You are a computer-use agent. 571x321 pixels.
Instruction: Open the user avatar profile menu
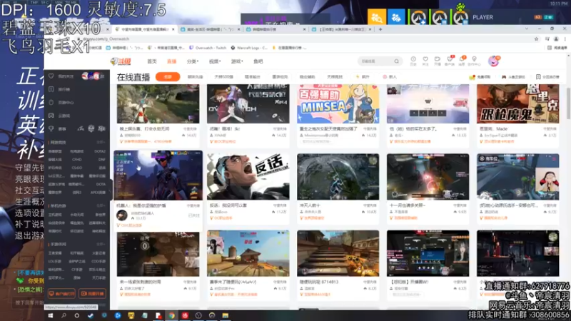494,61
